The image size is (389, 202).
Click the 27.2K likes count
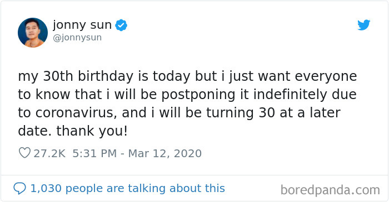[x=49, y=153]
